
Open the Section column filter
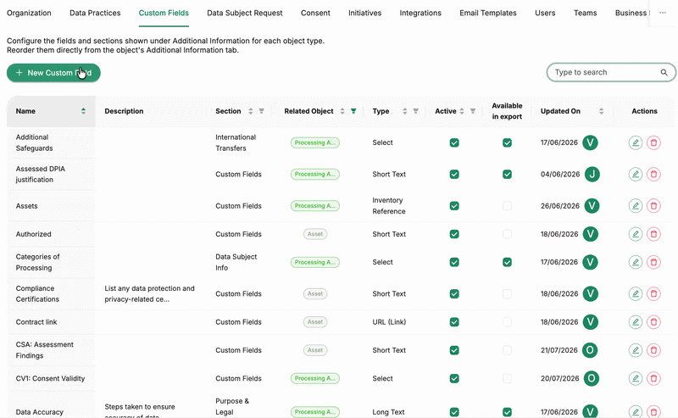262,111
